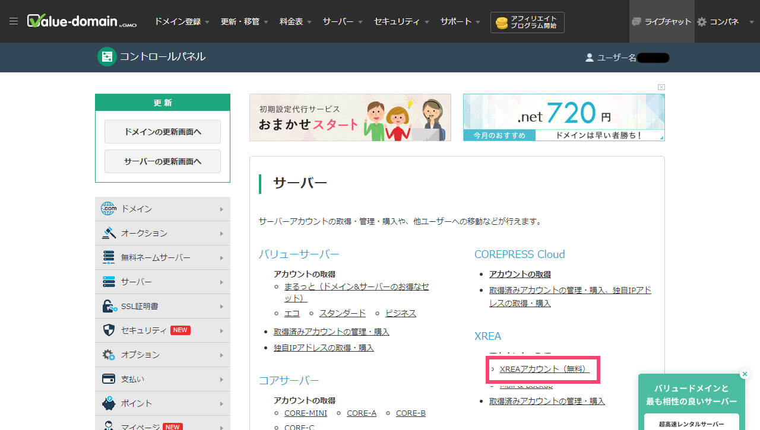Click the ドメイン .com globe icon

[109, 209]
